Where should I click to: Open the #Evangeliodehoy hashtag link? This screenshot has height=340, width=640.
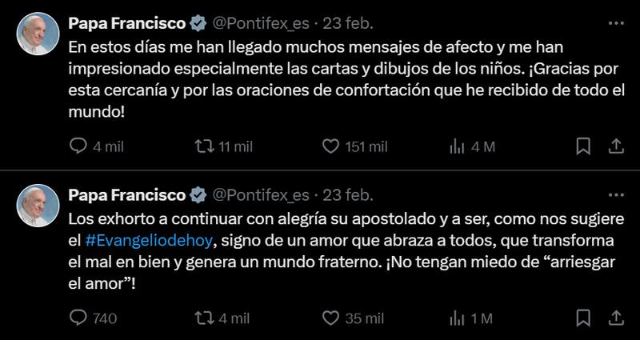(x=150, y=240)
